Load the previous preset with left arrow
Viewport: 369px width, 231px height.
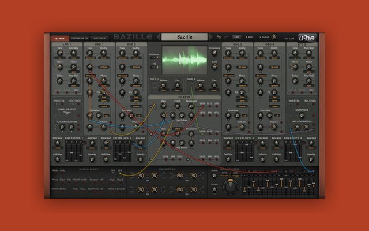coord(158,37)
